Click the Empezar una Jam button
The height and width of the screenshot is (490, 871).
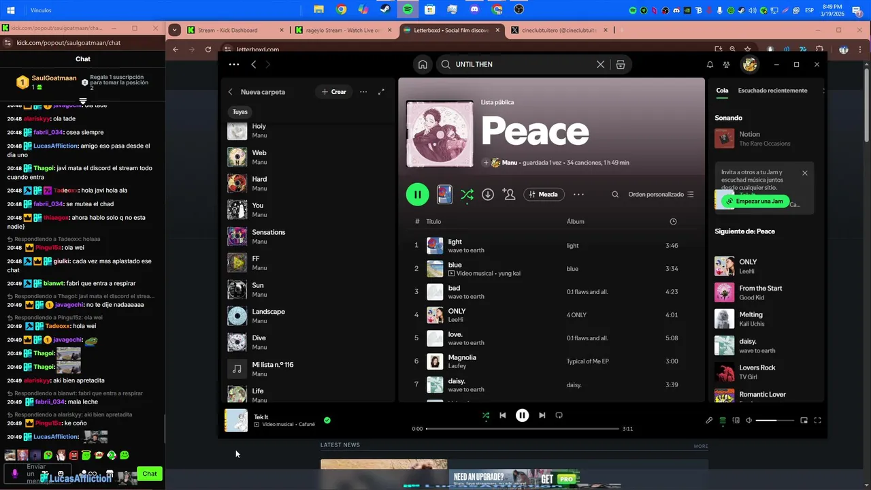coord(755,201)
